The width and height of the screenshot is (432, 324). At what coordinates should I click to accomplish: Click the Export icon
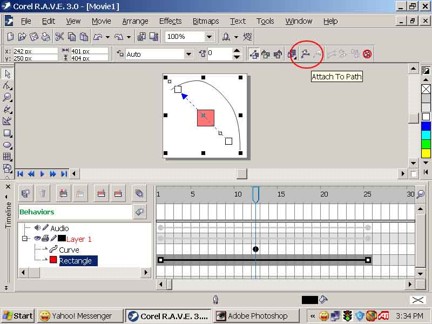click(x=154, y=36)
